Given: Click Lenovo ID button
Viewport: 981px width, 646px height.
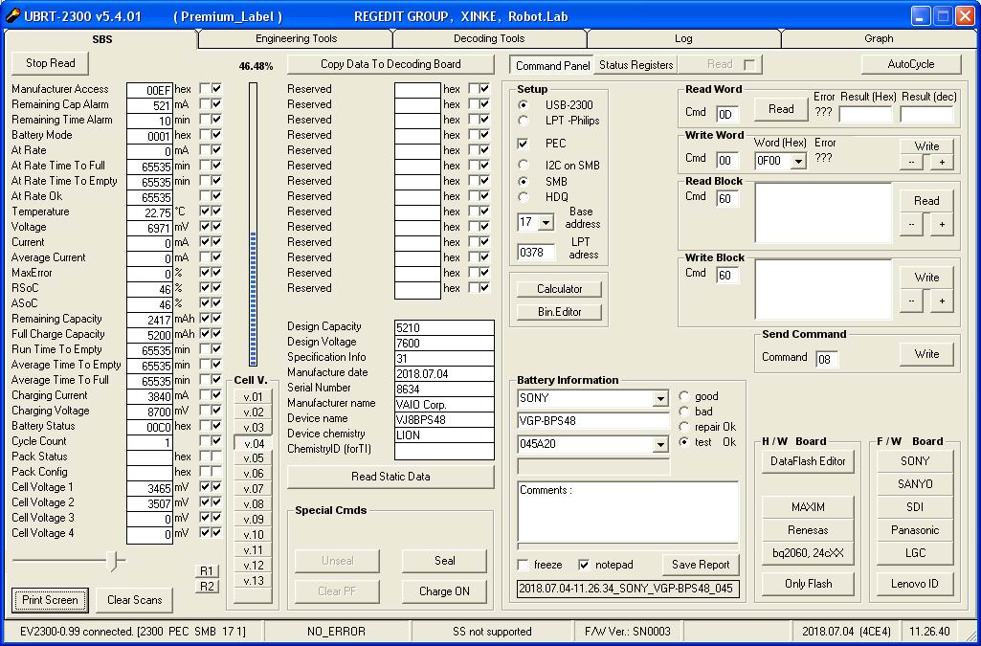Looking at the screenshot, I should [915, 584].
